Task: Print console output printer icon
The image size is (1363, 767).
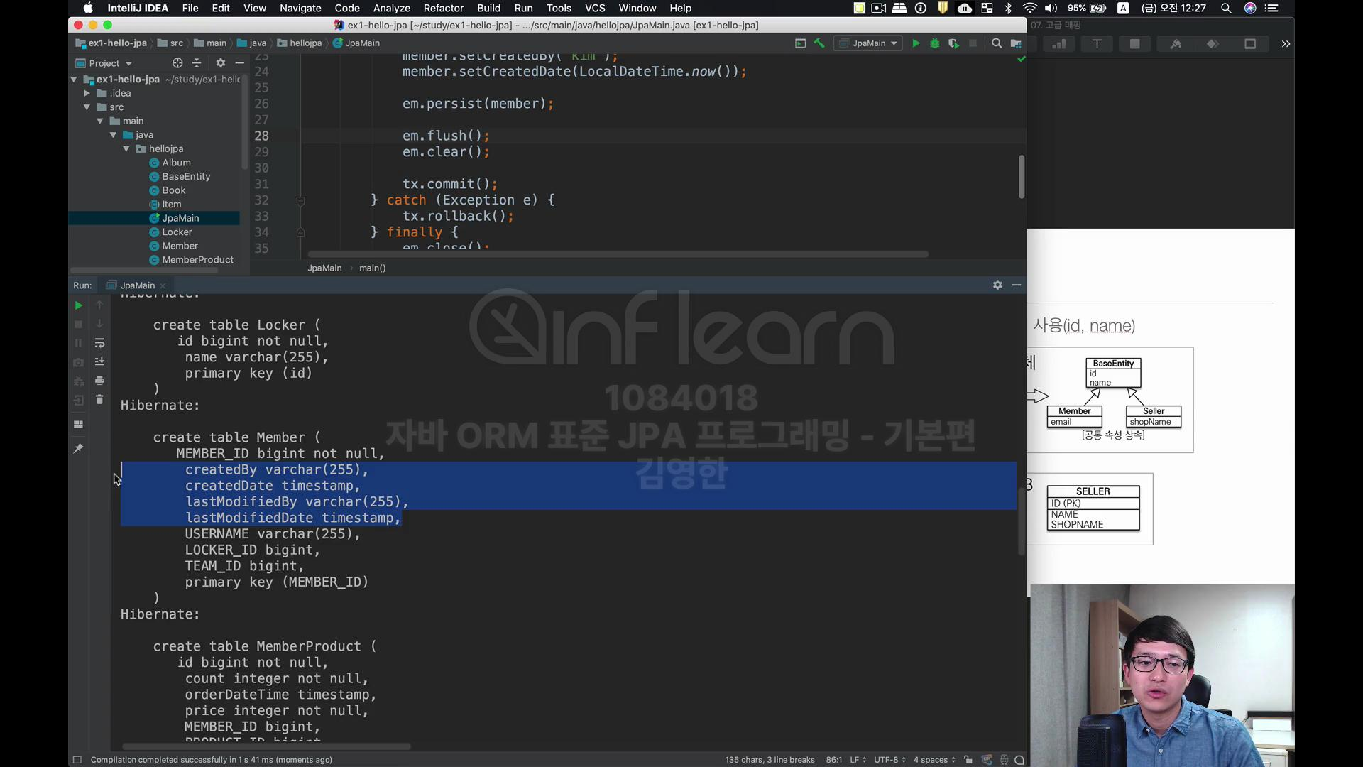Action: click(99, 381)
